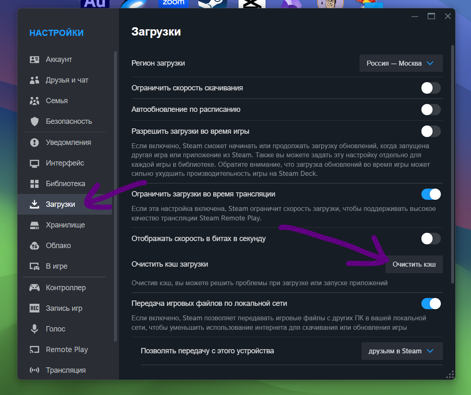Toggle Отображать скорость в битах в секунду
The image size is (471, 395).
[431, 239]
